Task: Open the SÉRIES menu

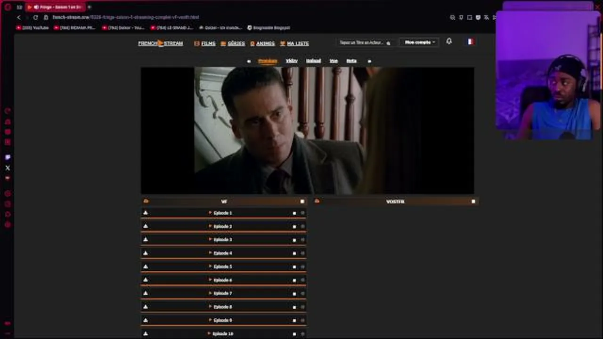Action: (x=233, y=43)
